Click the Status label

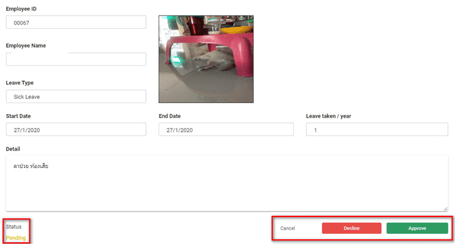click(x=13, y=227)
